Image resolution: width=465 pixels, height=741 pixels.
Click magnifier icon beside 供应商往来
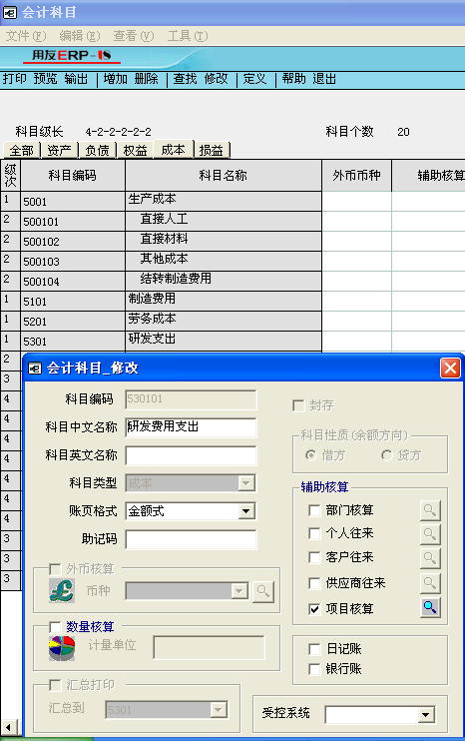[x=430, y=582]
